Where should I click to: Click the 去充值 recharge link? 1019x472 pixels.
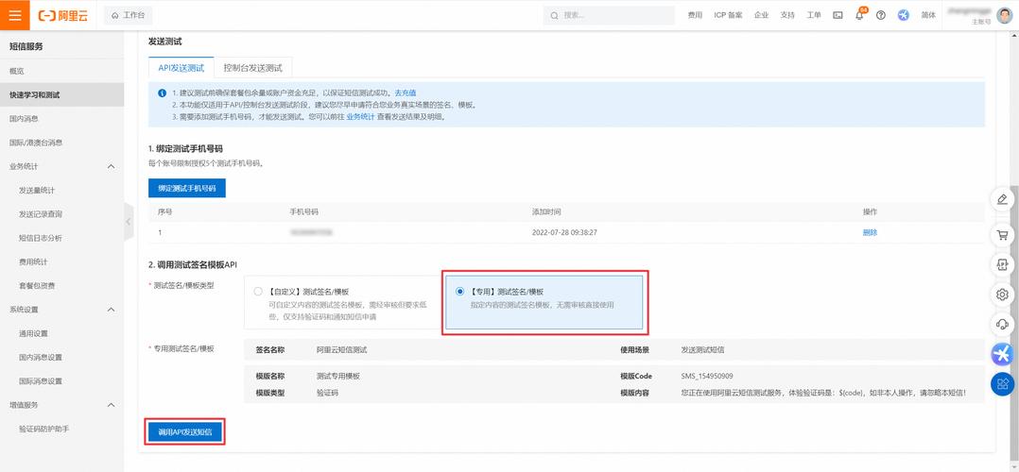[x=405, y=93]
